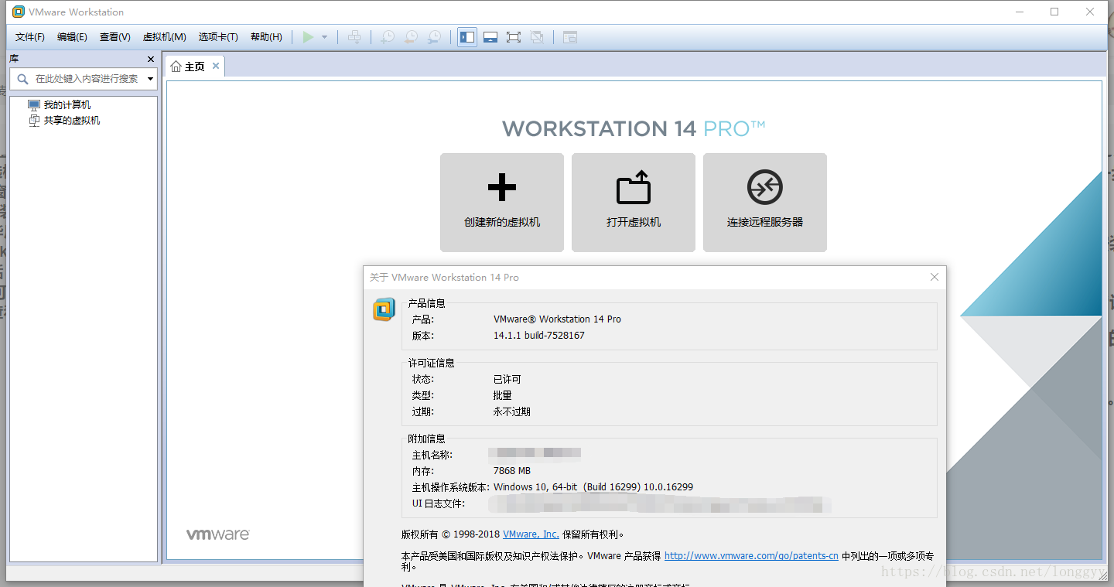Click expiry value 永不过期
Viewport: 1114px width, 587px height.
tap(512, 411)
